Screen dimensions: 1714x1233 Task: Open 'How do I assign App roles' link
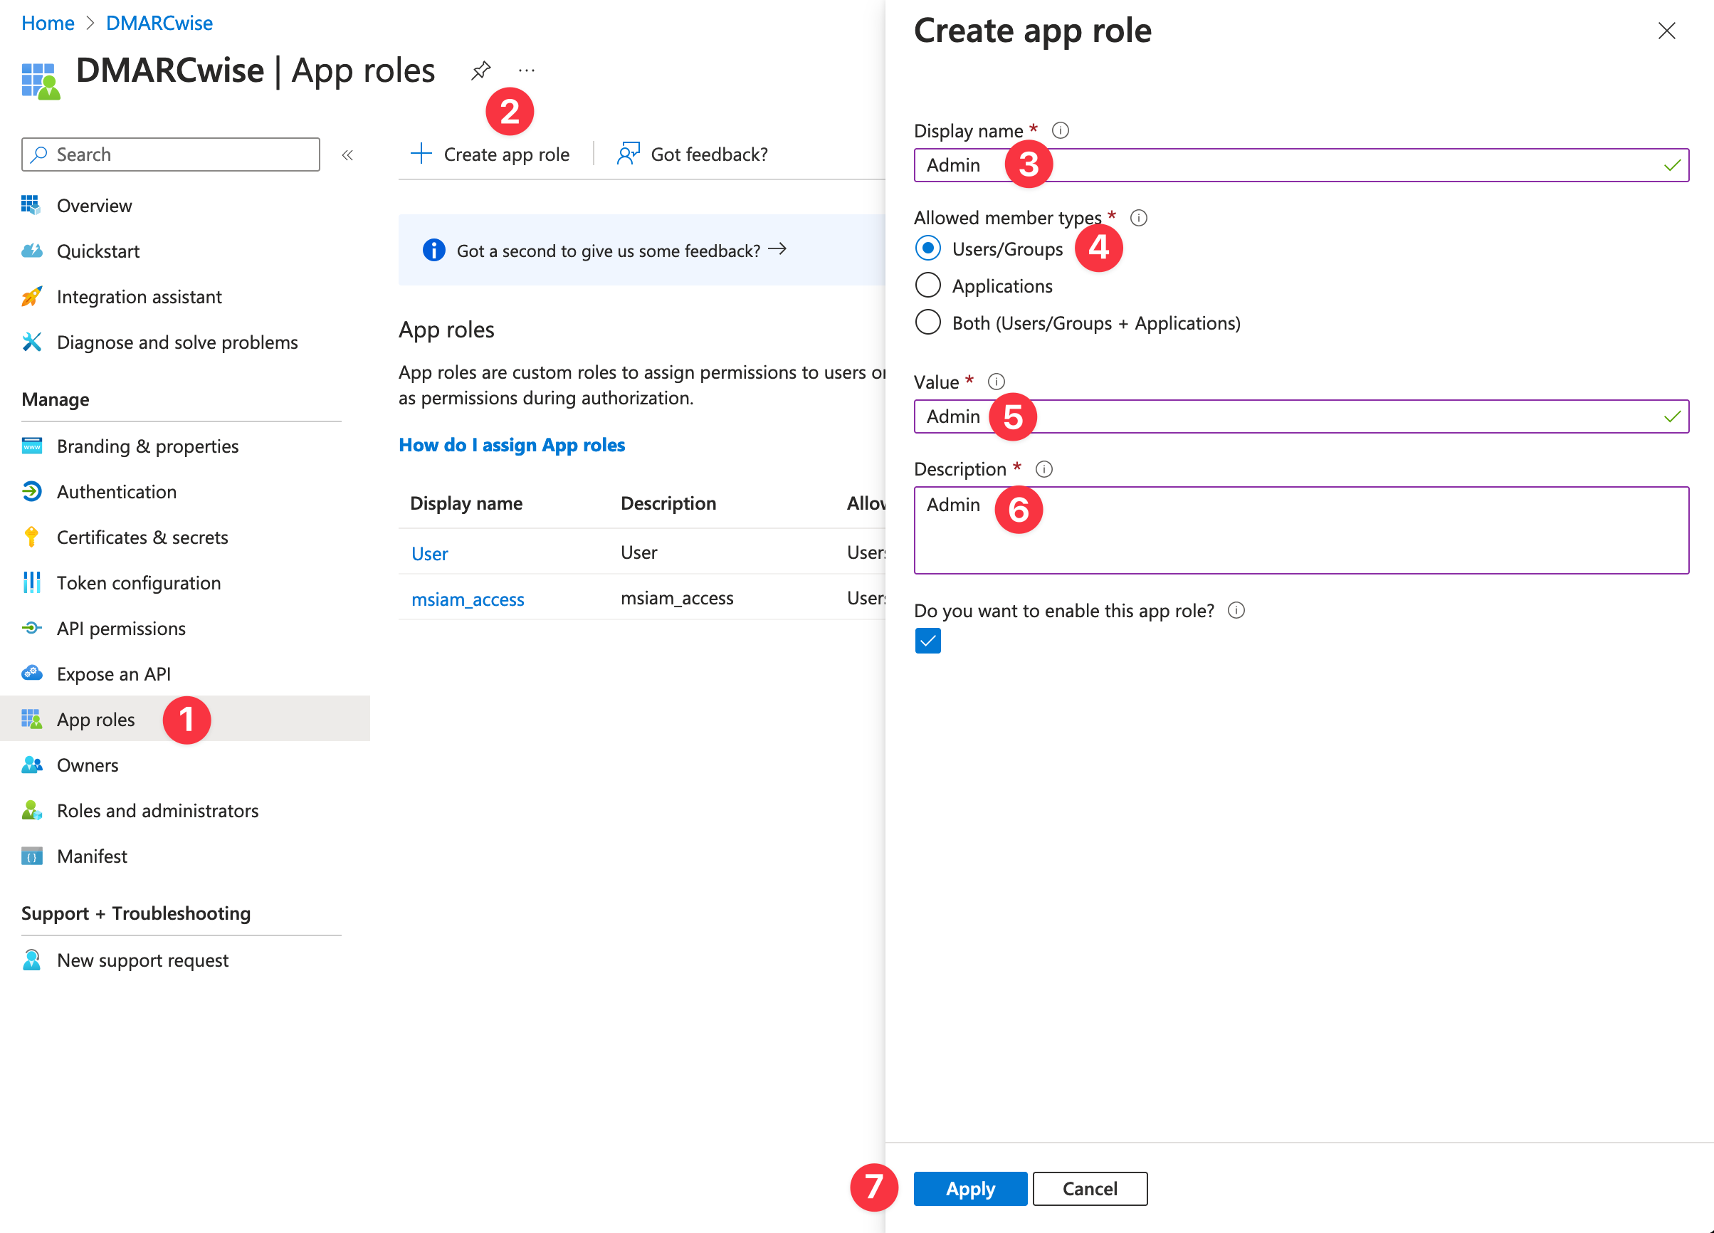(512, 444)
